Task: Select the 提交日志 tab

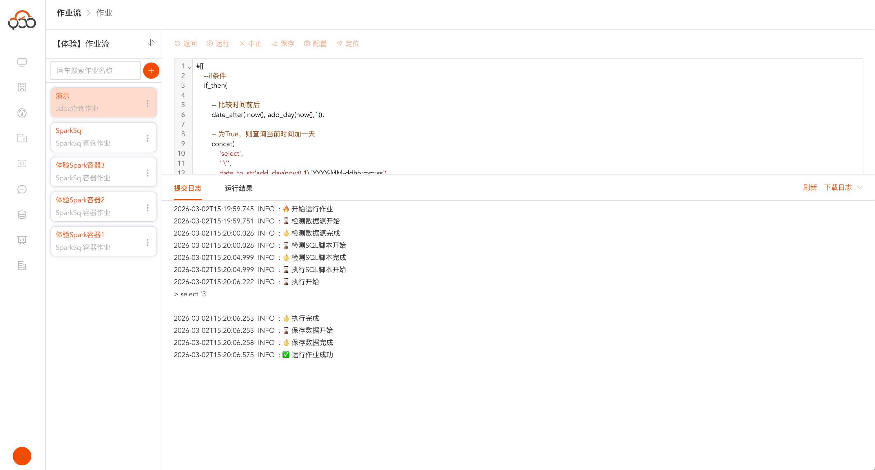Action: pos(187,188)
